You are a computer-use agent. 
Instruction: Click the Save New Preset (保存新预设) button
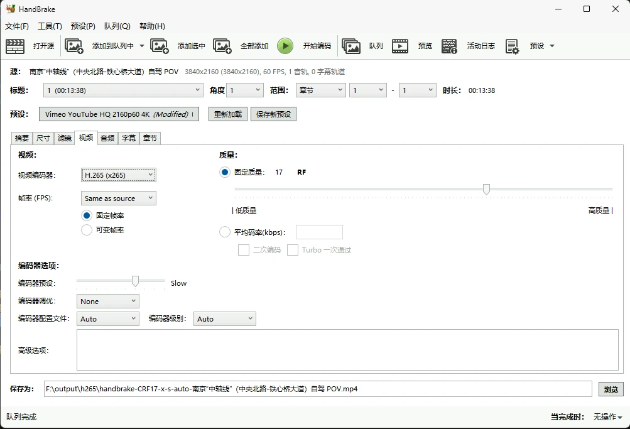[x=273, y=114]
